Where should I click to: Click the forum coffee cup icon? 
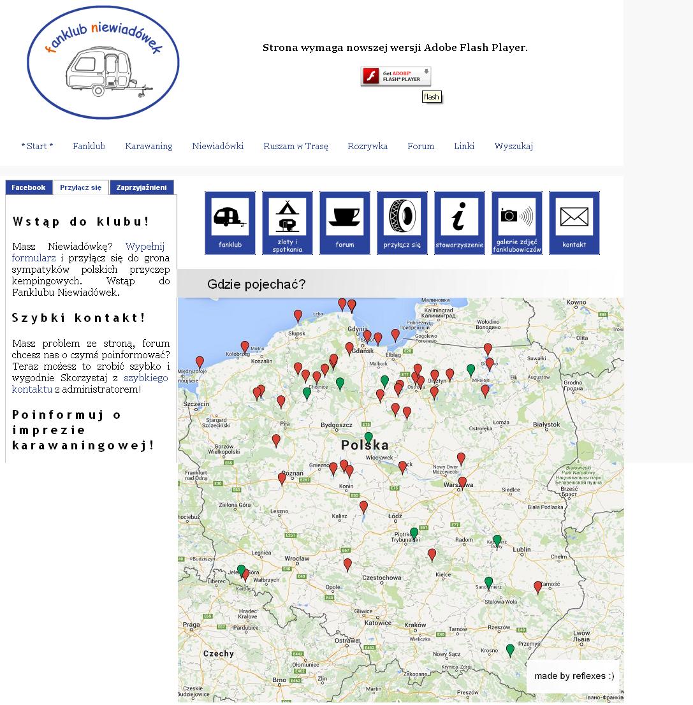pos(345,223)
